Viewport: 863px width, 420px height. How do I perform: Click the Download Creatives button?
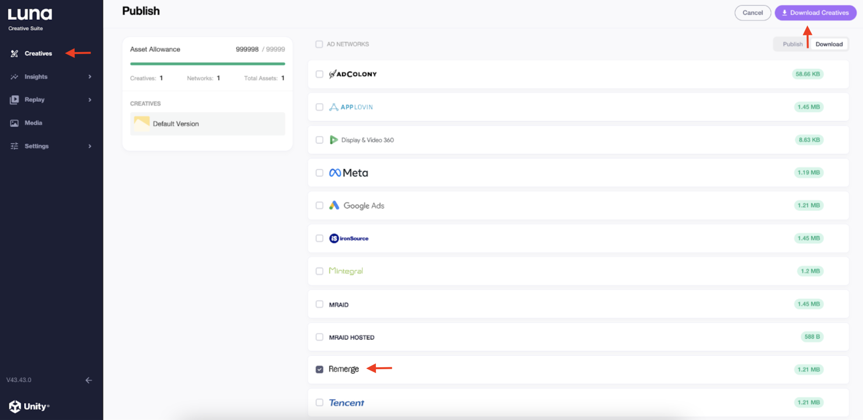point(816,12)
